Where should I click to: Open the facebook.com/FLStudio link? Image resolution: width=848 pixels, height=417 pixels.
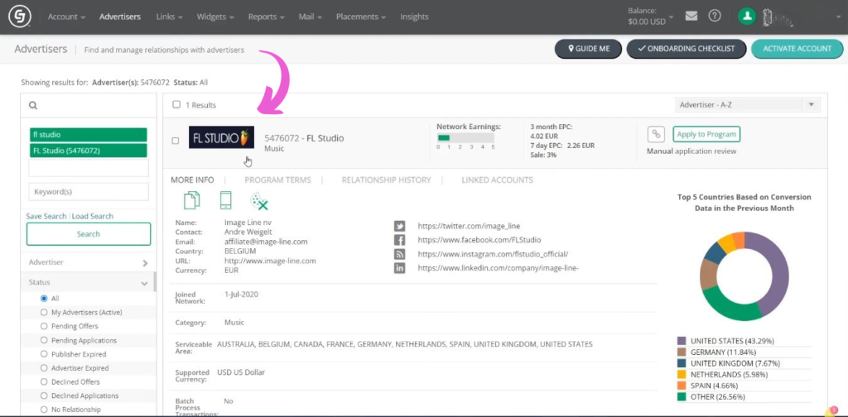click(x=479, y=240)
